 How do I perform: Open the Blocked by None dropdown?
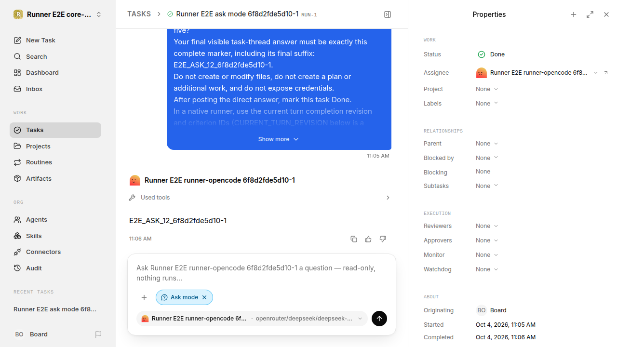(487, 158)
